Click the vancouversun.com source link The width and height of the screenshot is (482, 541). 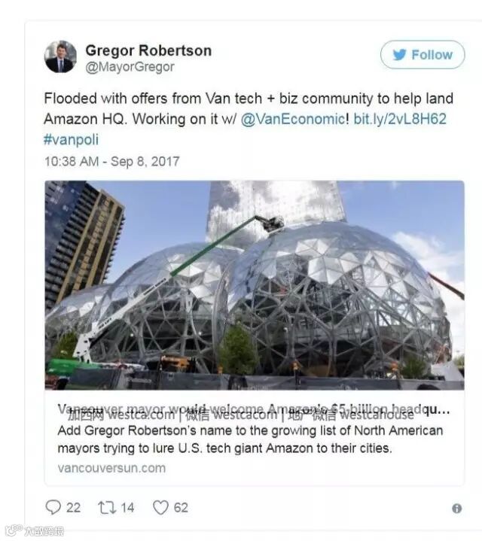pos(111,468)
